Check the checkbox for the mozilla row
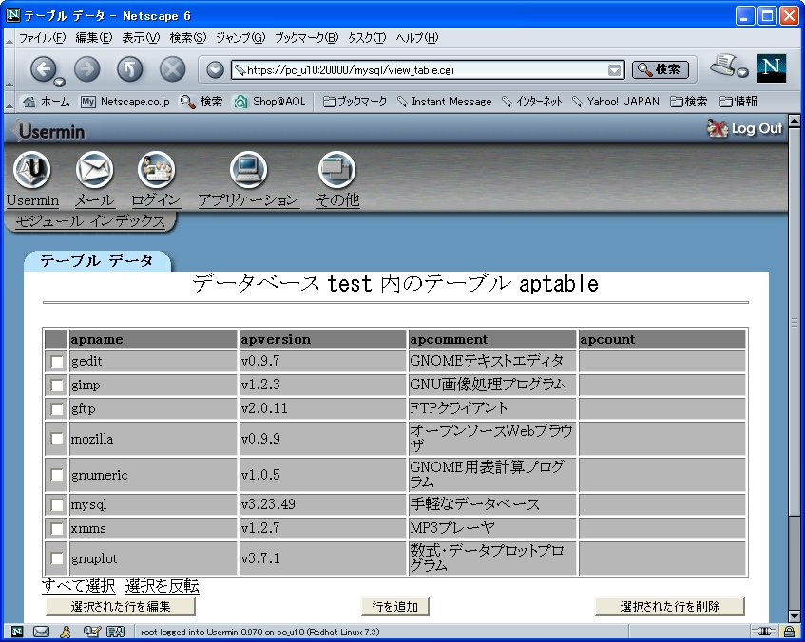805x642 pixels. (x=56, y=439)
